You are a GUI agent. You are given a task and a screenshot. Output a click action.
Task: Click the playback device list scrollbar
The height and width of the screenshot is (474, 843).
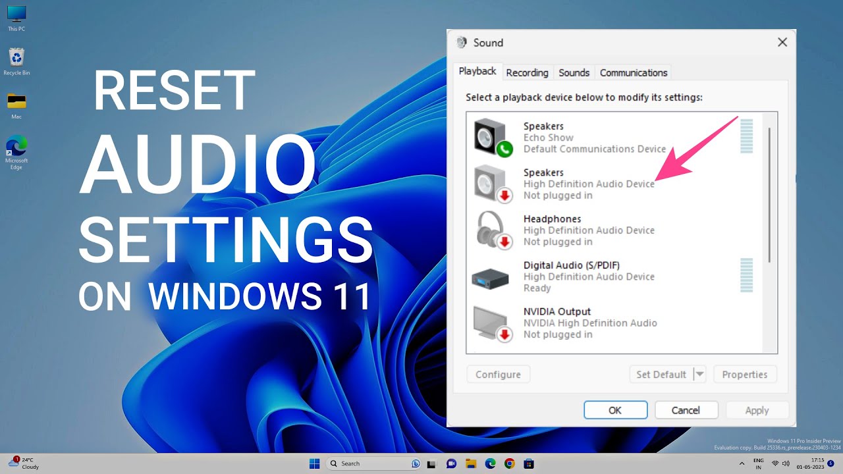click(x=769, y=197)
